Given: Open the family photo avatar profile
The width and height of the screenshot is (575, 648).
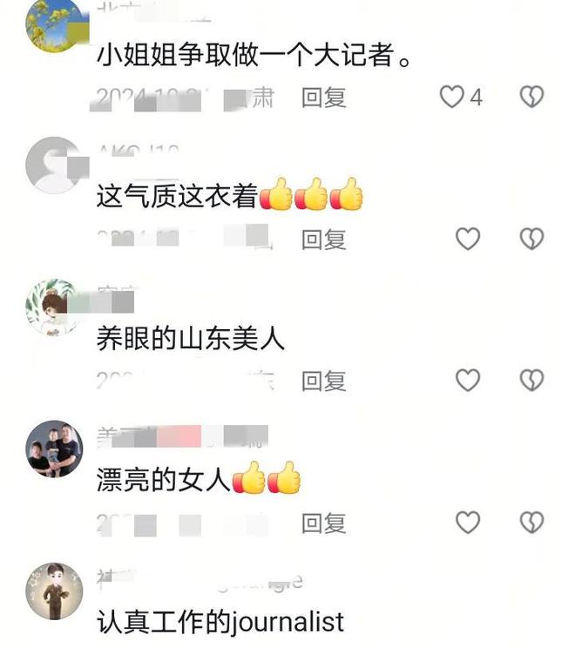Looking at the screenshot, I should pyautogui.click(x=55, y=449).
